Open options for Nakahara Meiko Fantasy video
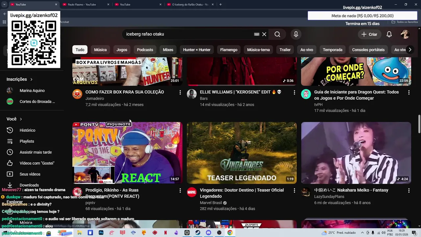The width and height of the screenshot is (421, 237). (409, 191)
